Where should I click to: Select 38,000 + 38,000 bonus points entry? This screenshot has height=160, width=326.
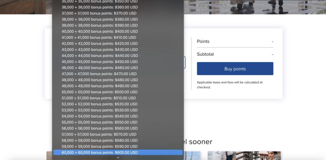tap(118, 19)
